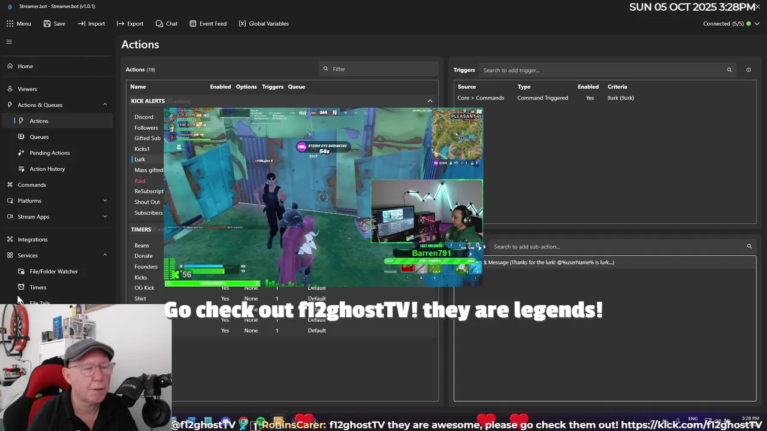Expand the Stream Apps section chevron

pos(105,217)
